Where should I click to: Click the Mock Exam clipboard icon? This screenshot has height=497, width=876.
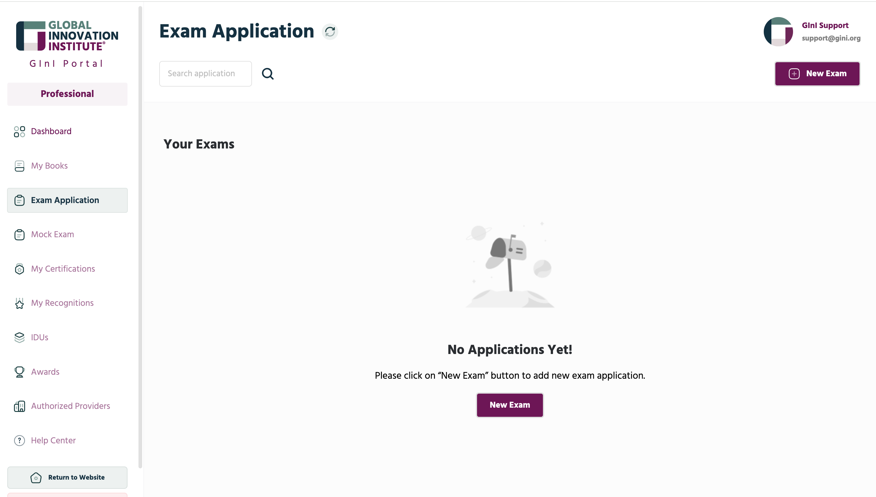[x=20, y=234]
